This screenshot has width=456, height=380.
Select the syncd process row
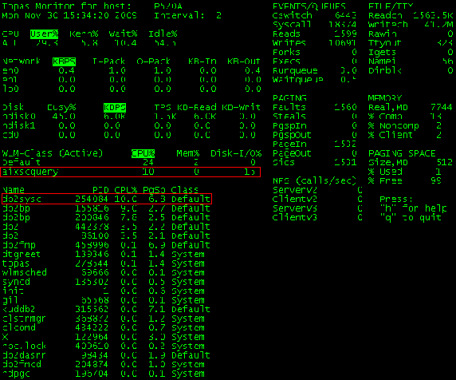click(x=104, y=282)
